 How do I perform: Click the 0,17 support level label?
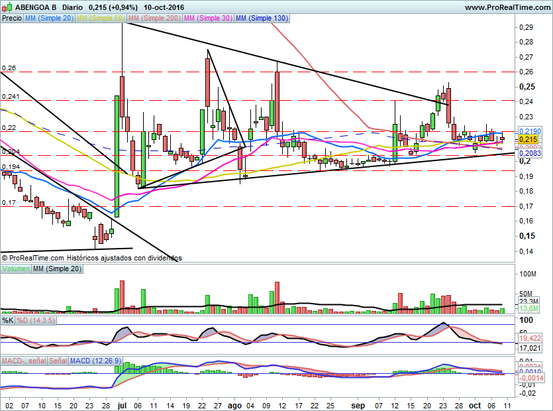[x=9, y=203]
